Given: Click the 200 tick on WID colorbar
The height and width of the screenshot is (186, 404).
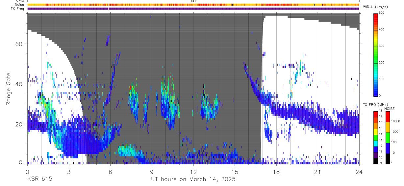Looking at the screenshot, I should (x=382, y=63).
